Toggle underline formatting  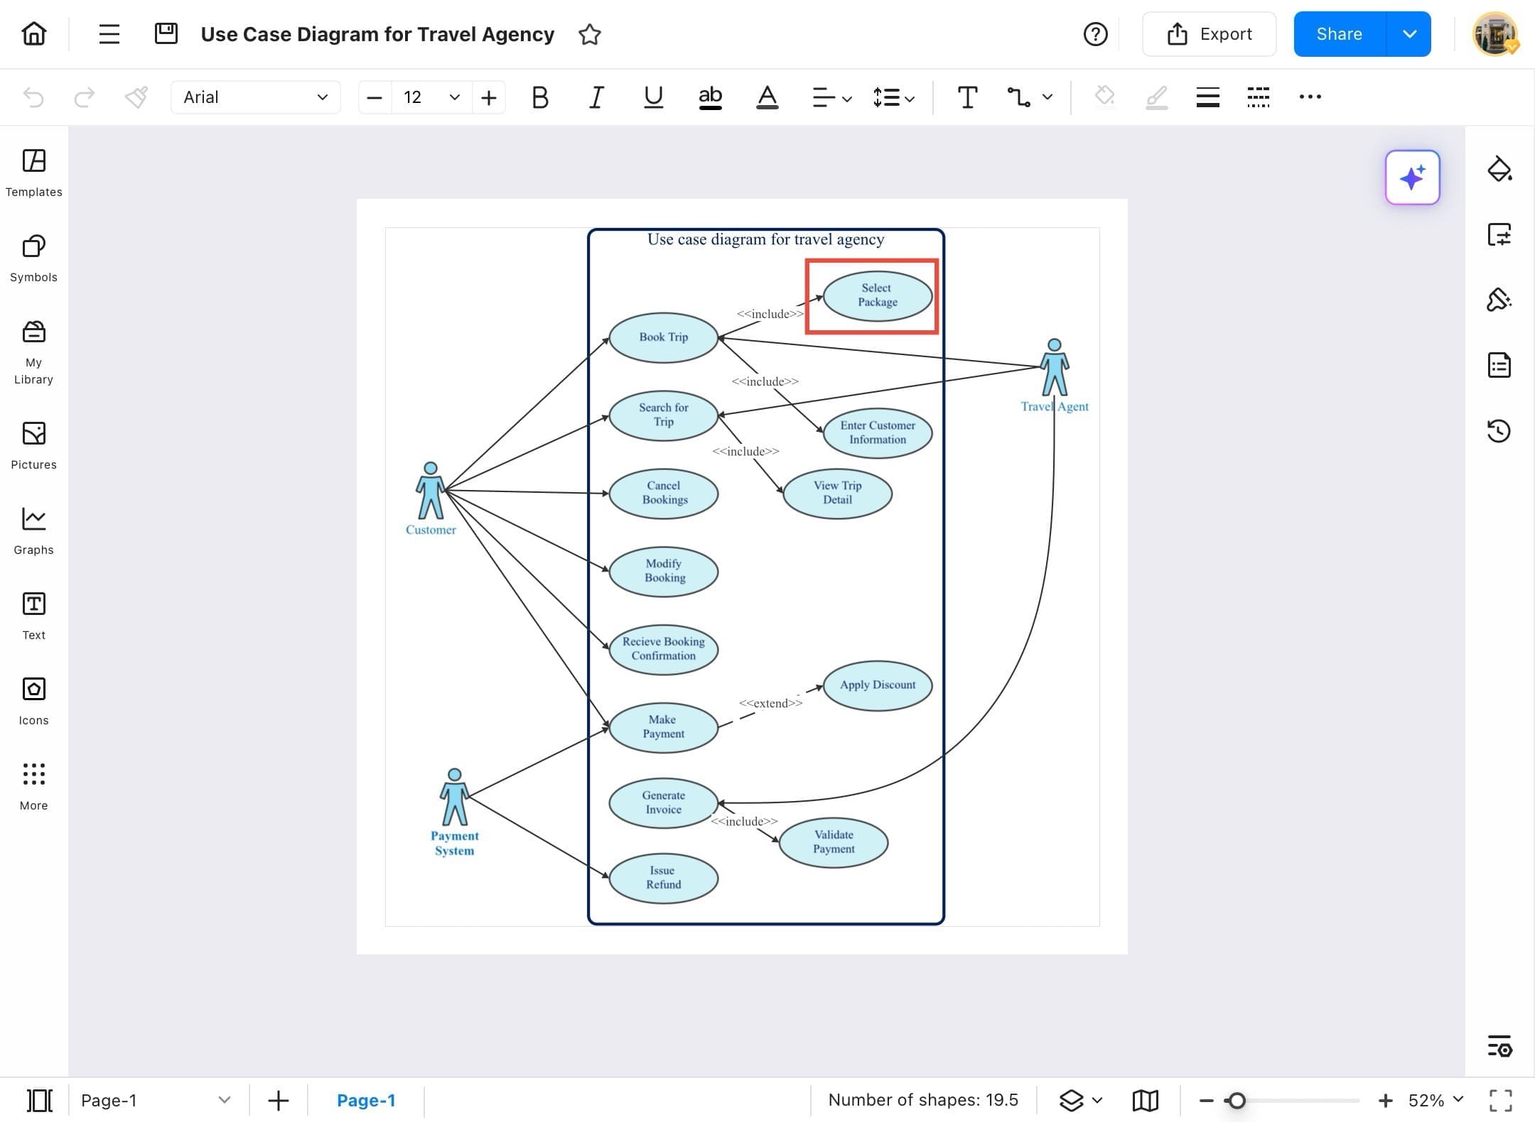click(652, 97)
